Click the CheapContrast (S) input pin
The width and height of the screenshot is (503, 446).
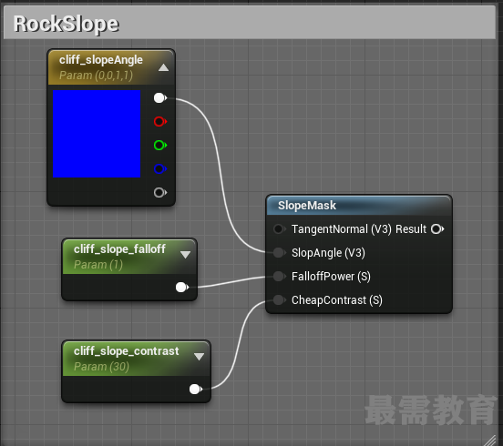click(x=279, y=300)
